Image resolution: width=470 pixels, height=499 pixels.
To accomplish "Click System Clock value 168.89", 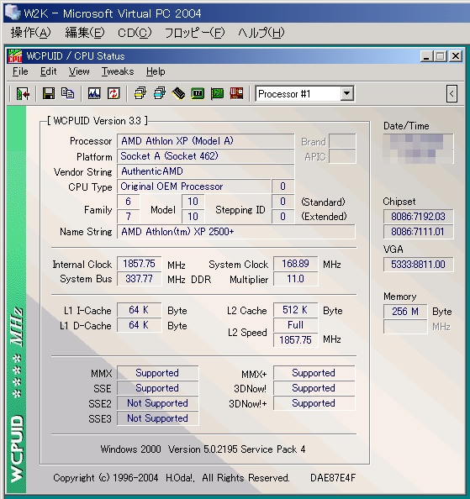I will click(x=295, y=264).
